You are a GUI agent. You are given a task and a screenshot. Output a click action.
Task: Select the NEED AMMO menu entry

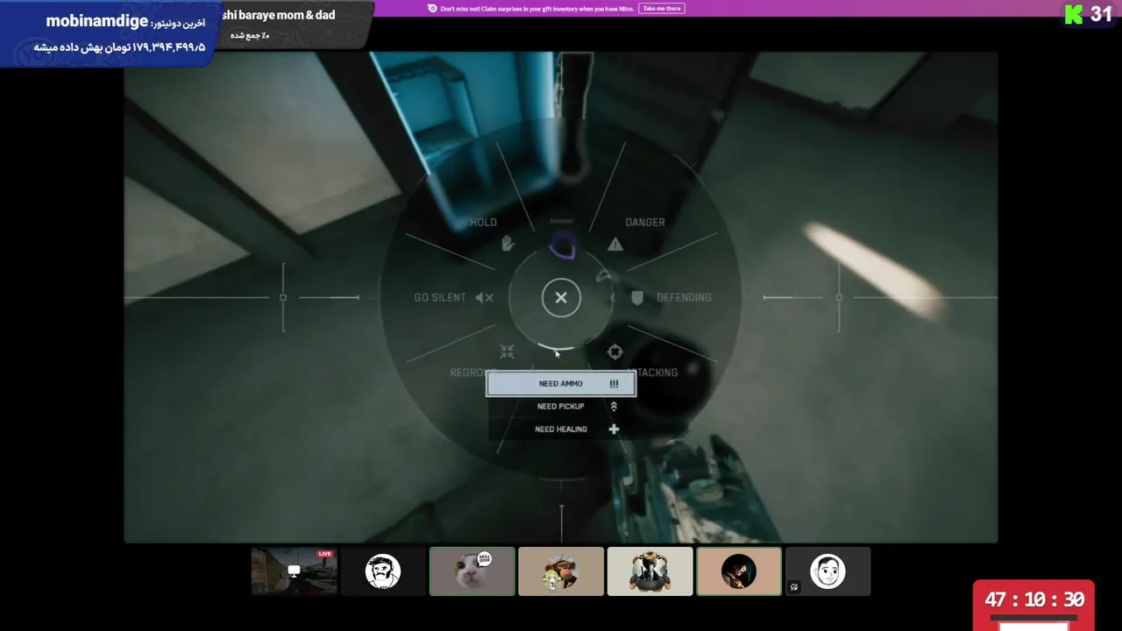click(x=561, y=384)
